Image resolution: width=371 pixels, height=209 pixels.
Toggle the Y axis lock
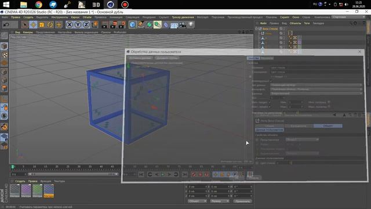[x=78, y=24]
